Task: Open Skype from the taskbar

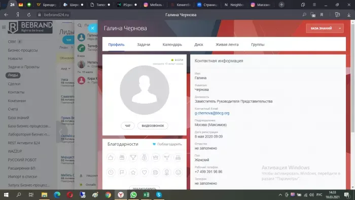Action: click(159, 195)
